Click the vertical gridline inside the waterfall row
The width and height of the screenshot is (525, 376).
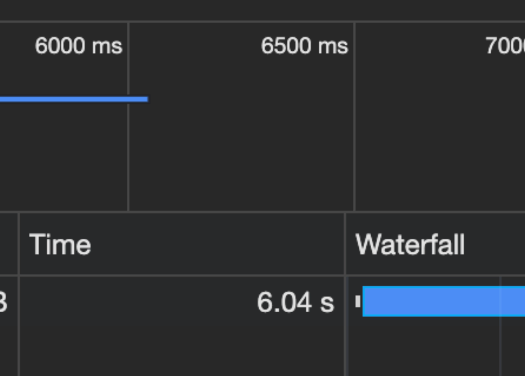click(x=500, y=345)
